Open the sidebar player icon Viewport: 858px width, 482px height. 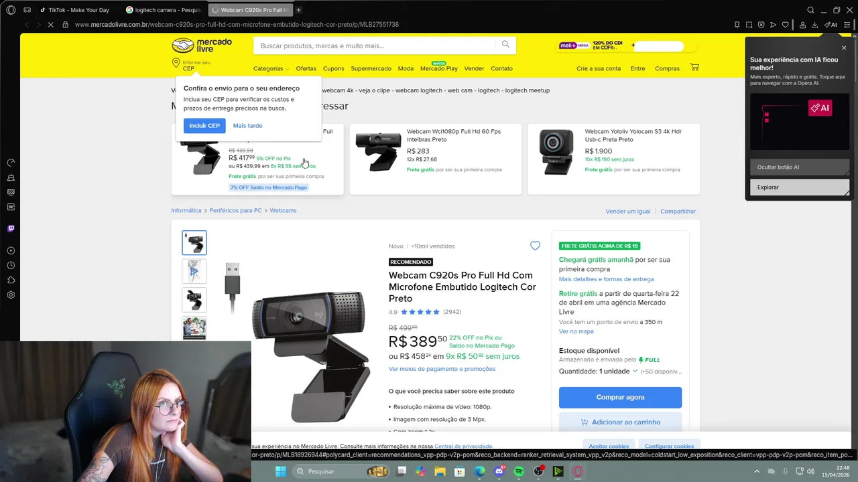point(11,250)
